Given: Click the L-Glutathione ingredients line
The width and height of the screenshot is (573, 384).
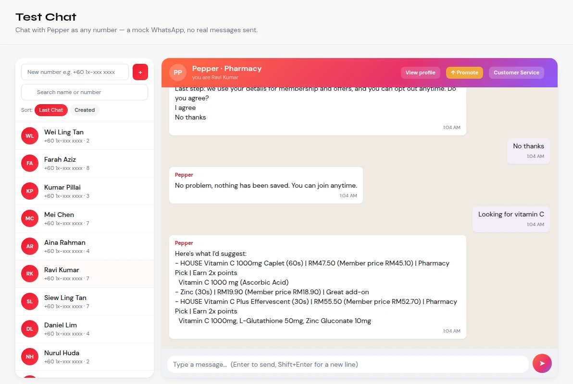Looking at the screenshot, I should point(275,321).
